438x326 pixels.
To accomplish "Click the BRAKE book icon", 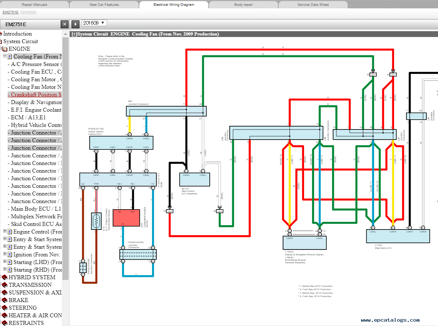I will (x=5, y=300).
